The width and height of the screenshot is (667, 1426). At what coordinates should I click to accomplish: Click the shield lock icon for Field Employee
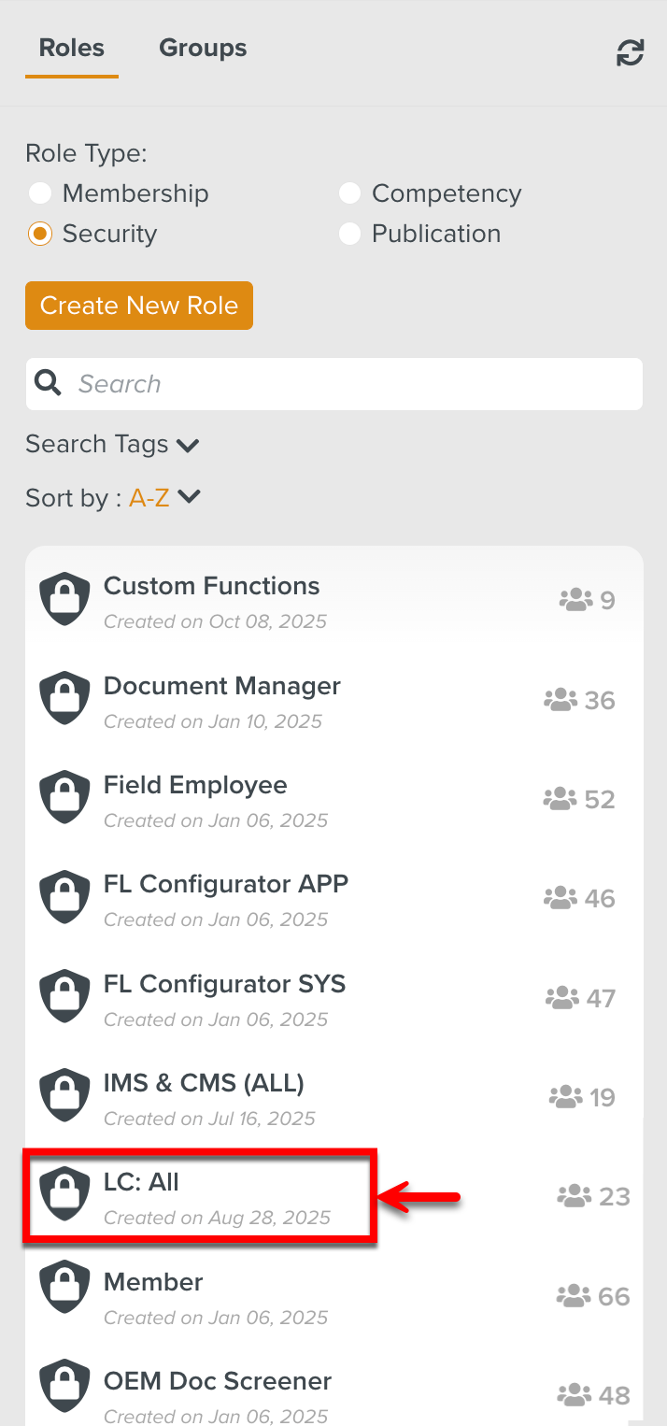coord(64,798)
